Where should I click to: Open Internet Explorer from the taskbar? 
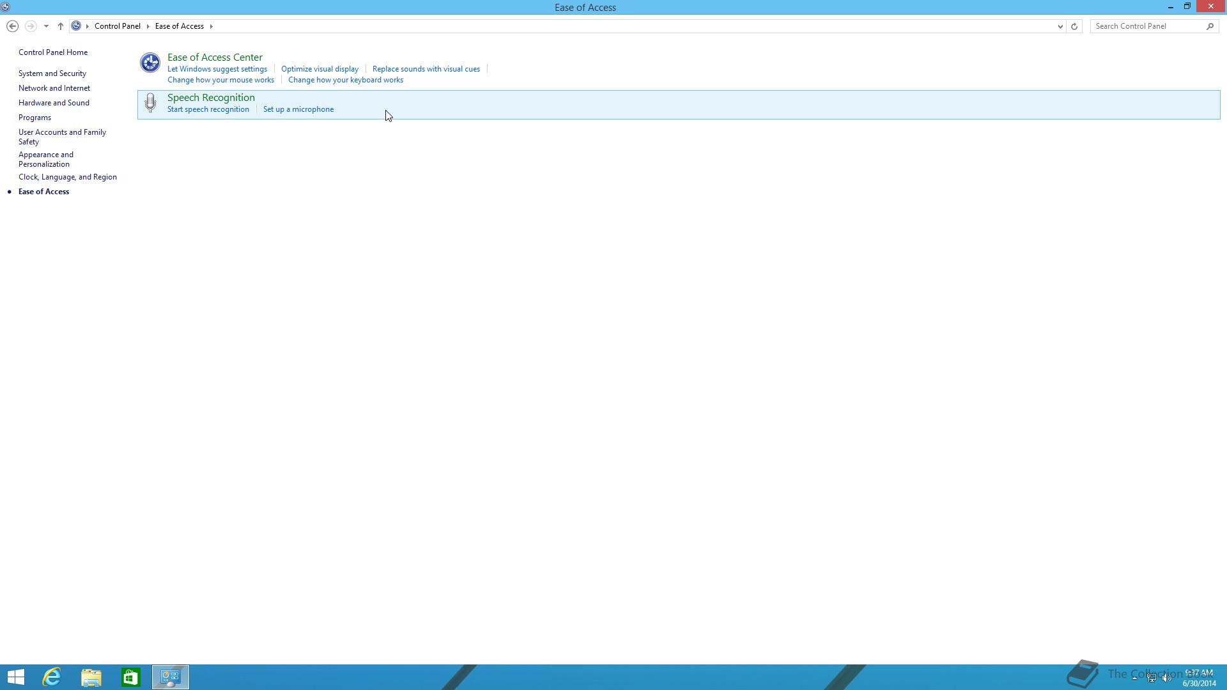point(52,677)
